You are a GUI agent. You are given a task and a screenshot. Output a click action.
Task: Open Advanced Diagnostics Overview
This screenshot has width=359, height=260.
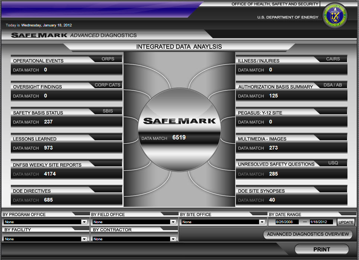(308, 234)
